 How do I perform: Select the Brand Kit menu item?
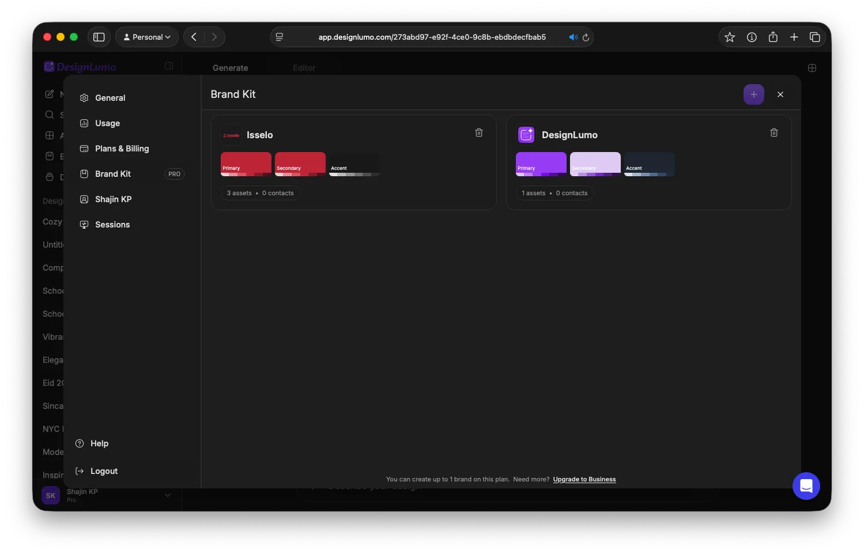(x=132, y=174)
